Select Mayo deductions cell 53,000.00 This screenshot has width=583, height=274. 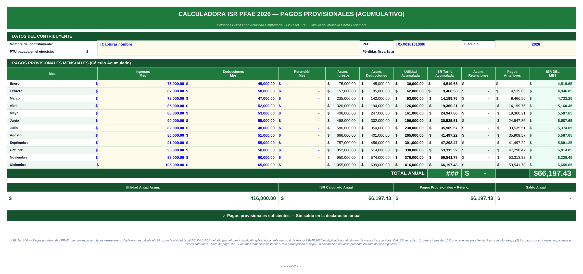pos(233,113)
